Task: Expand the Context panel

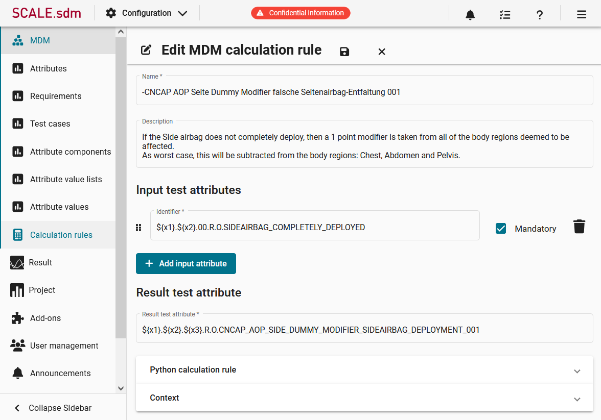Action: coord(364,398)
